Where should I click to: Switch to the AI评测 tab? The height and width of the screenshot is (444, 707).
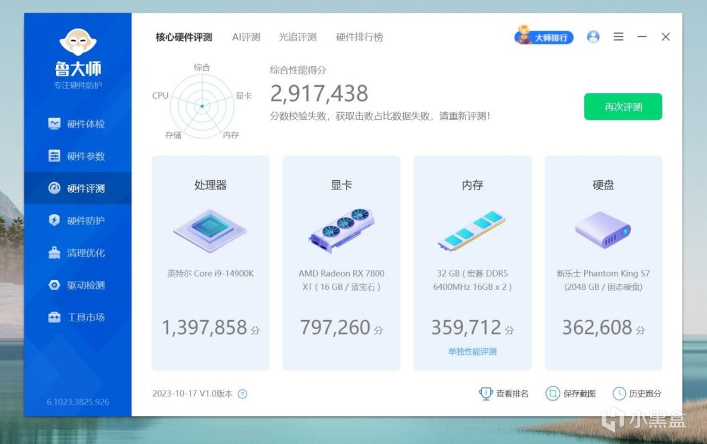pyautogui.click(x=246, y=37)
